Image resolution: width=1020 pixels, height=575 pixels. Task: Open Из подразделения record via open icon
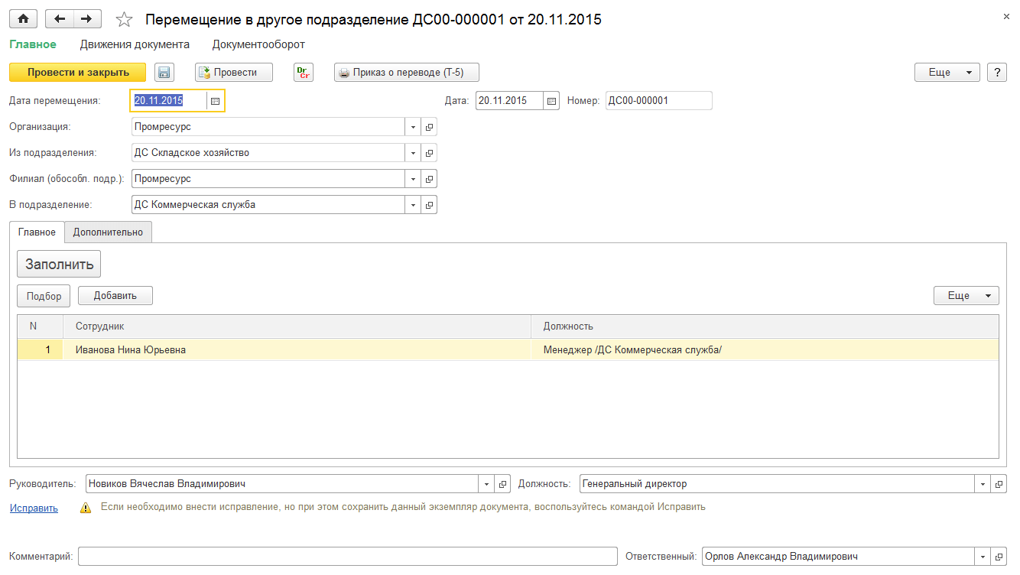(x=429, y=153)
